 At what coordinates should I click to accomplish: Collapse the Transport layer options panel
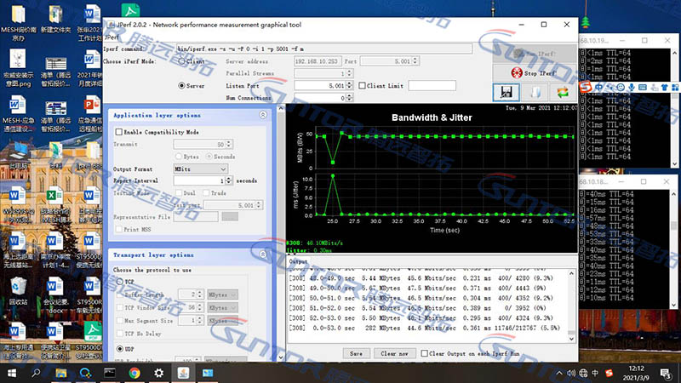click(x=263, y=254)
